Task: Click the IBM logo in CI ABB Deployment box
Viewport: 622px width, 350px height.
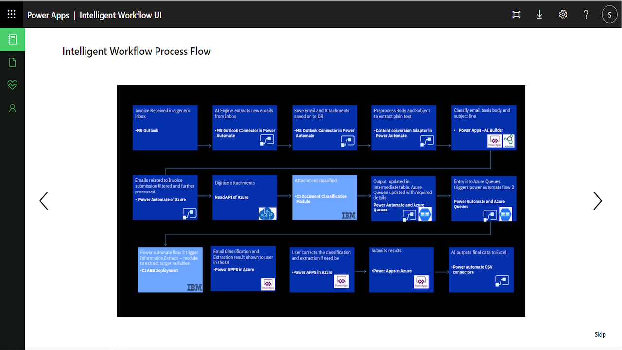Action: [x=194, y=288]
